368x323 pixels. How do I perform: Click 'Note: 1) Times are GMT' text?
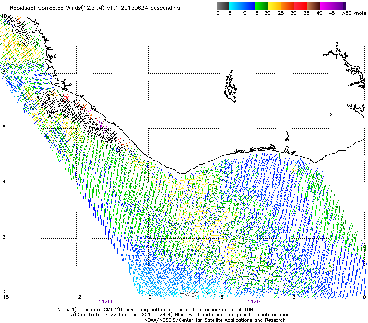[85, 310]
